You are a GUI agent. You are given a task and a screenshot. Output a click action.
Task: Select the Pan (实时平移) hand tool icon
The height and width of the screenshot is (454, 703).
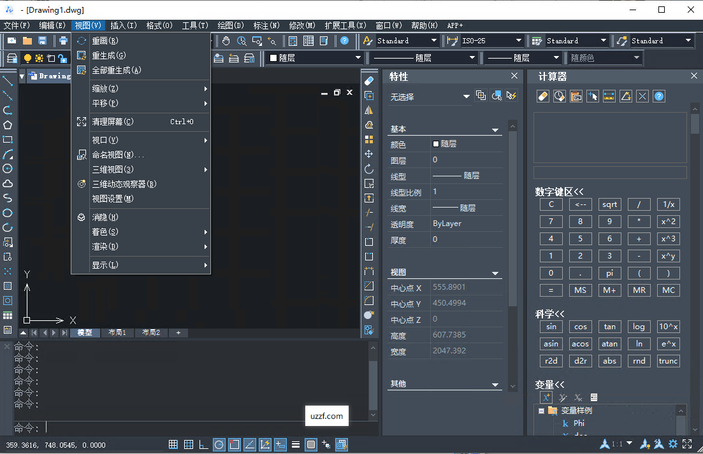[226, 40]
